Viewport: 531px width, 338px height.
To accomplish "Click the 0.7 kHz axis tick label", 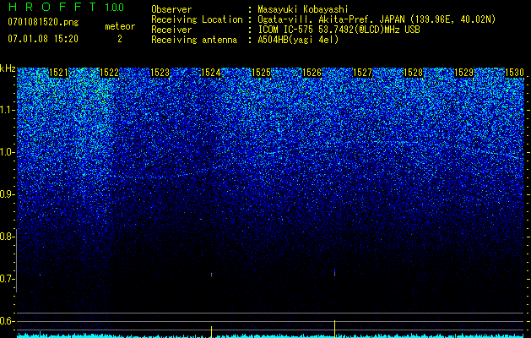I will [x=7, y=279].
